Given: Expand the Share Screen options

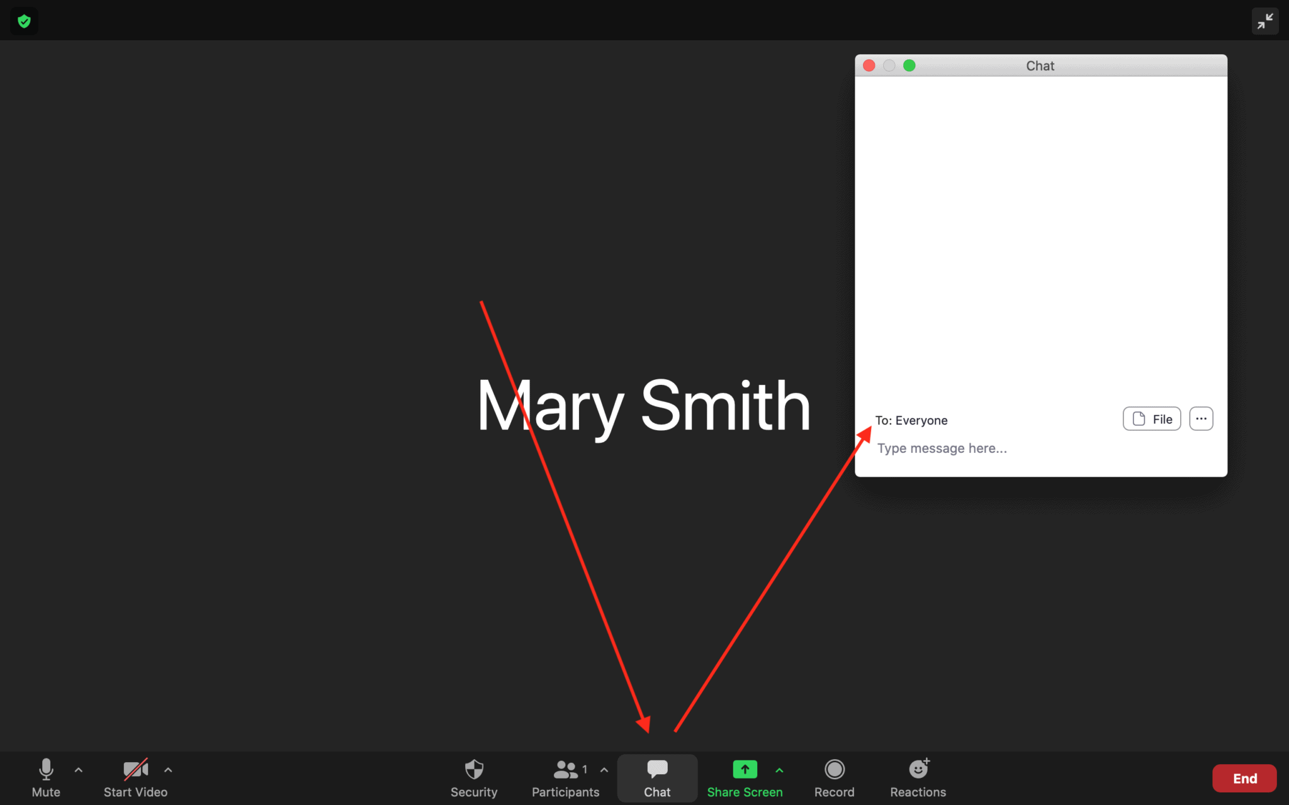Looking at the screenshot, I should pos(780,770).
